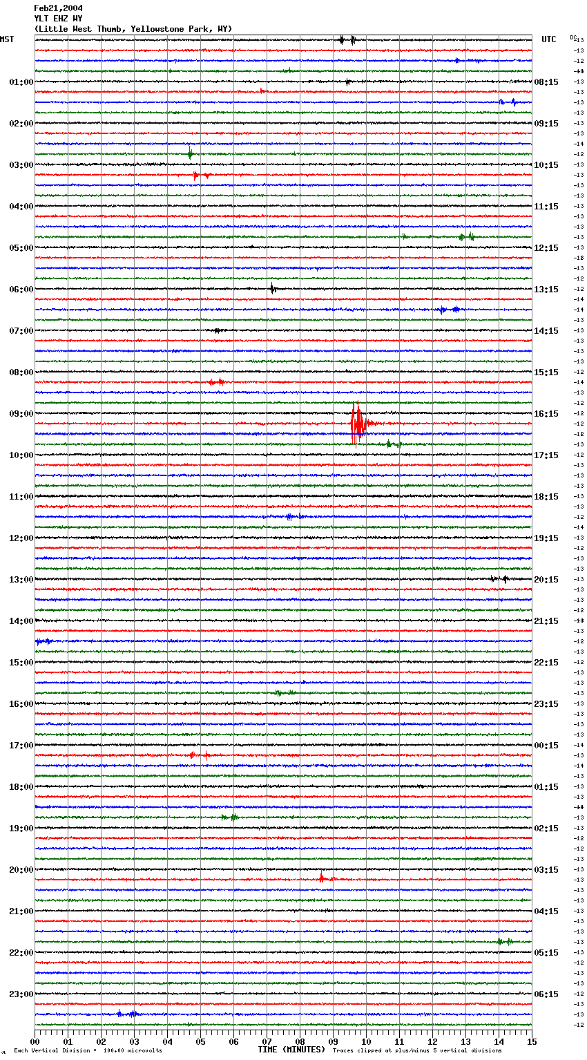Viewport: 587px width, 1060px height.
Task: Click the 00:15 UTC time label
Action: point(546,746)
